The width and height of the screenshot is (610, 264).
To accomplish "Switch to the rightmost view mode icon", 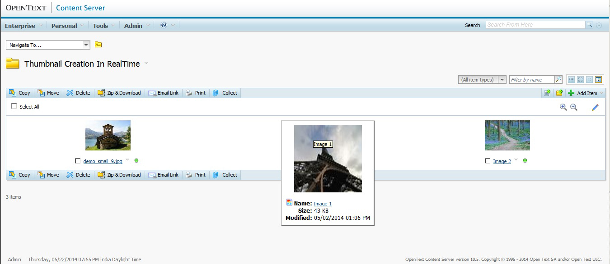I will point(598,80).
